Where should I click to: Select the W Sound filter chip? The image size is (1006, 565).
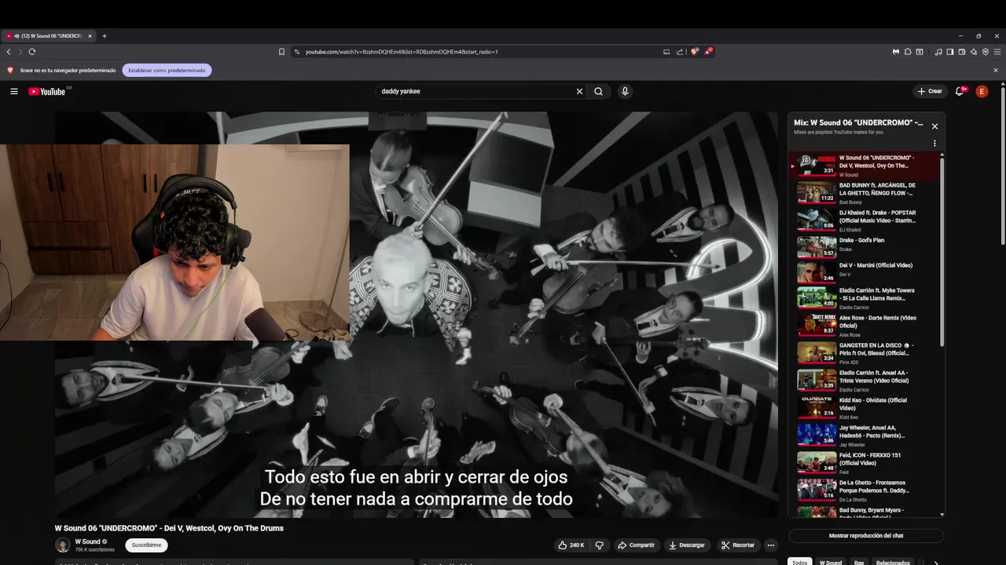831,562
